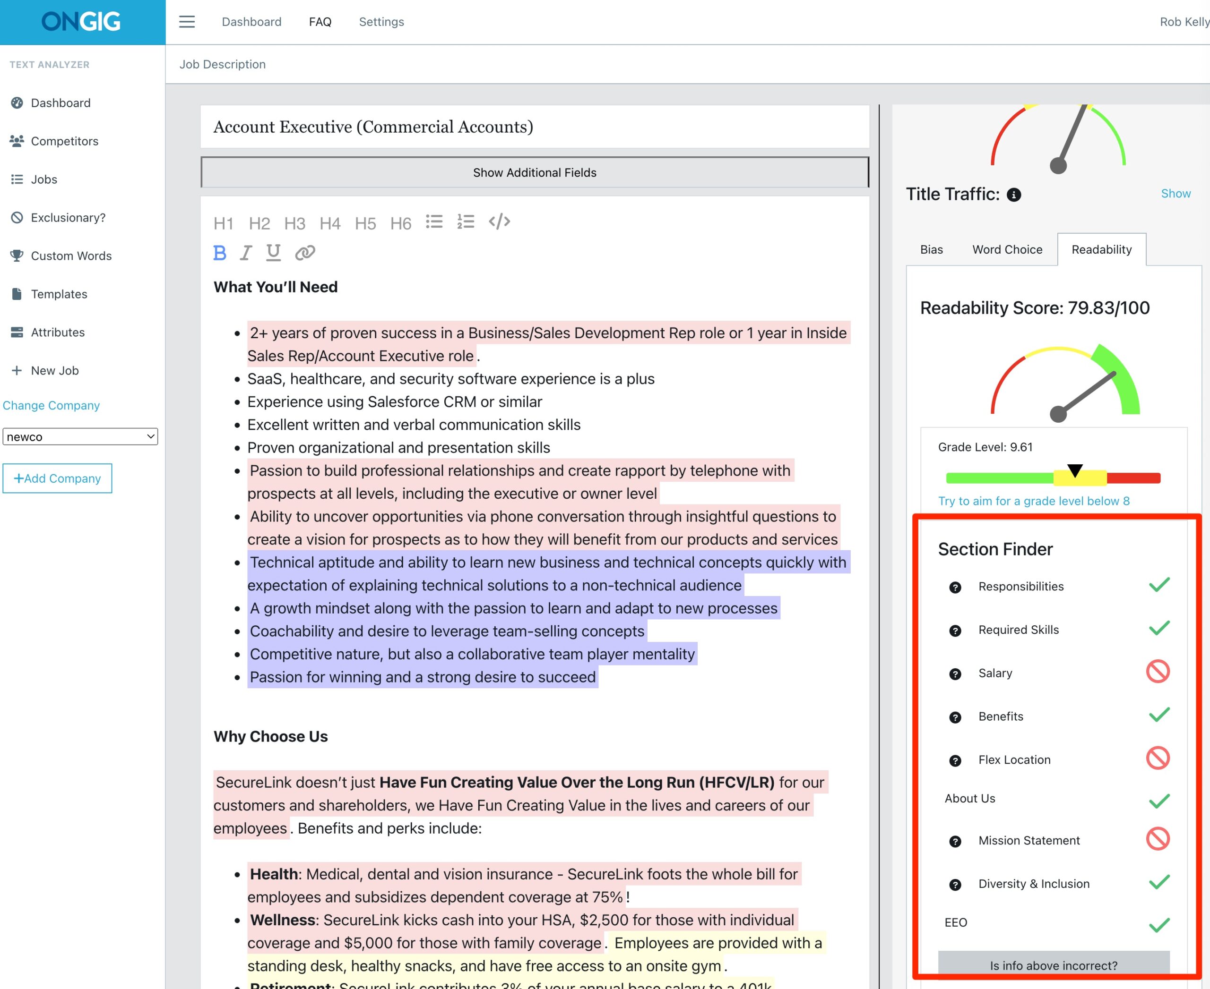Click the 'Why Choose Us' heading
The height and width of the screenshot is (989, 1210).
pos(270,737)
